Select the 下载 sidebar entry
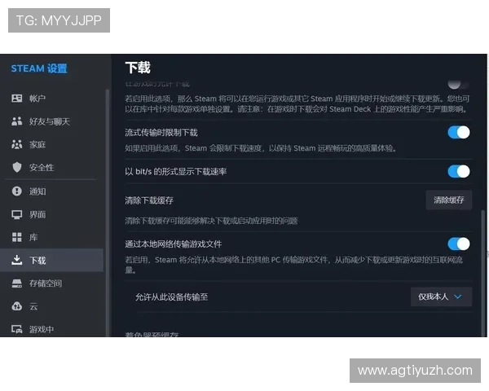This screenshot has height=391, width=489. pyautogui.click(x=52, y=260)
